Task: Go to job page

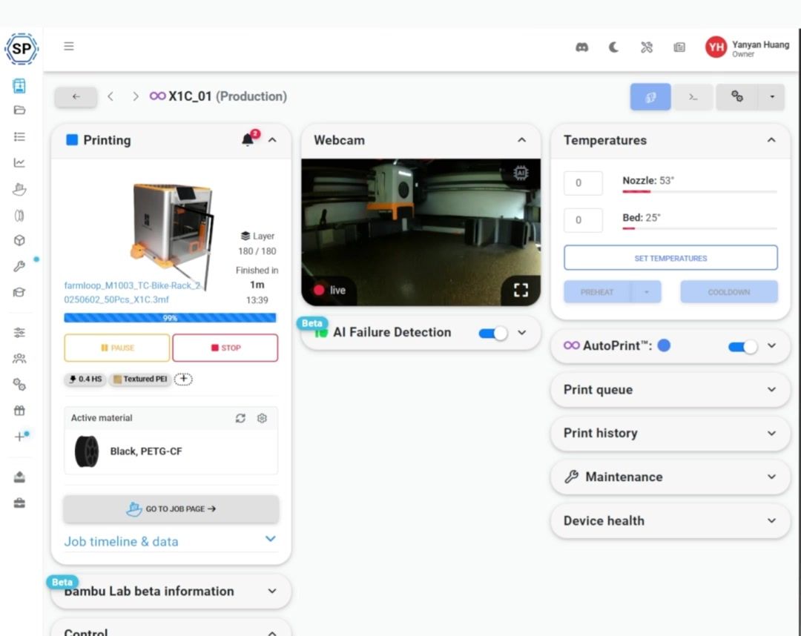Action: pyautogui.click(x=171, y=509)
